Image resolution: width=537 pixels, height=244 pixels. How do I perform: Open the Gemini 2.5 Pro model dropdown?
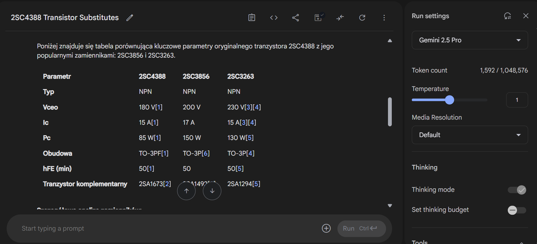[x=470, y=40]
